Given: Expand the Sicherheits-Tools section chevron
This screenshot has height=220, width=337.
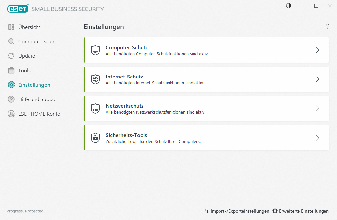Looking at the screenshot, I should click(x=317, y=138).
